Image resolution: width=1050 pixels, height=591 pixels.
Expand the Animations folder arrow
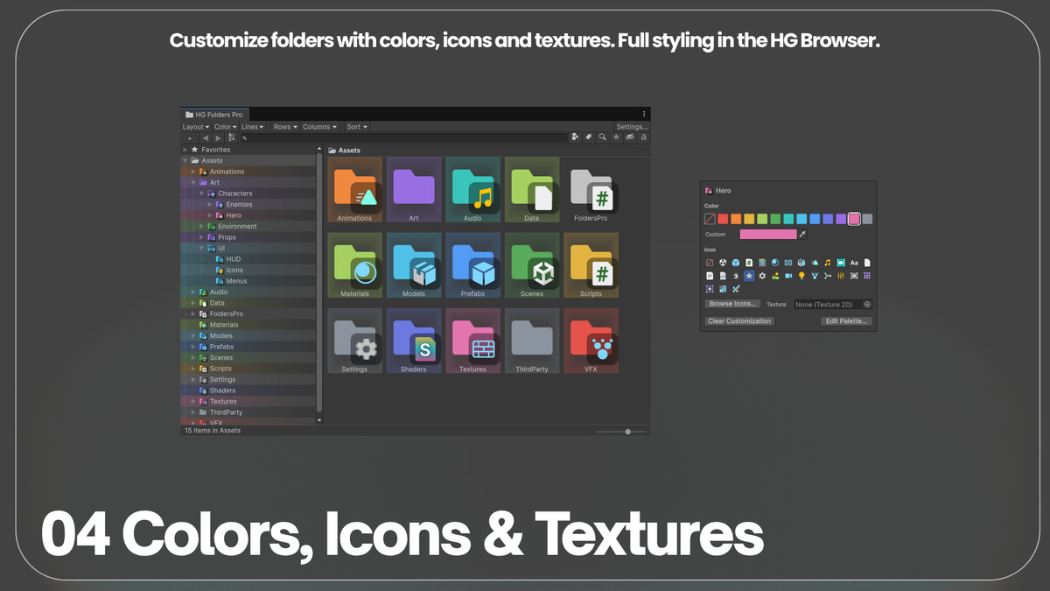tap(194, 172)
